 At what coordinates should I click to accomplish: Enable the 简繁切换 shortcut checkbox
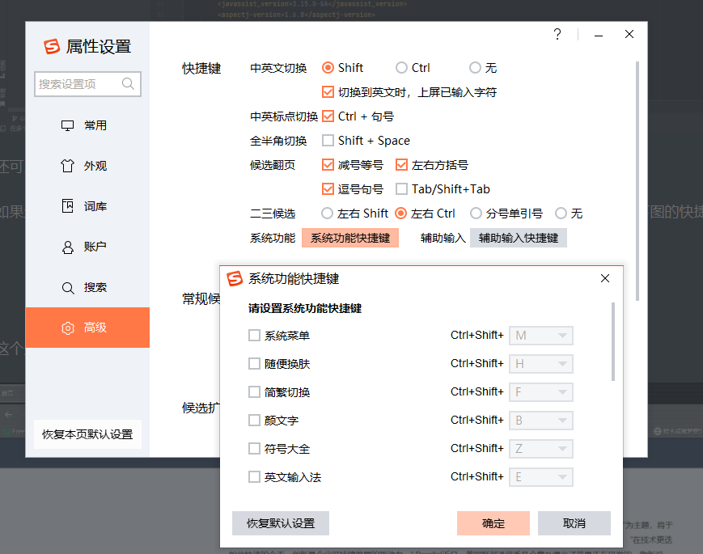[254, 391]
